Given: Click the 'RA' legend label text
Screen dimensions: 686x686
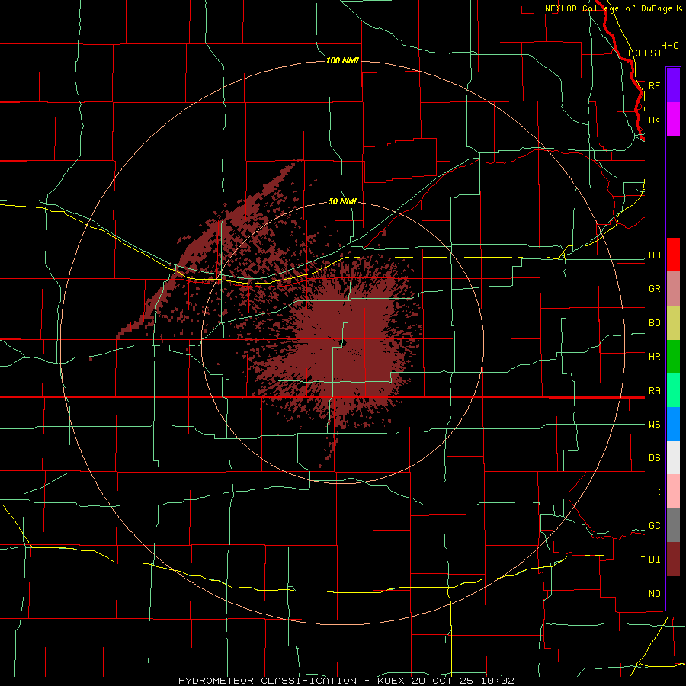Looking at the screenshot, I should [x=655, y=391].
